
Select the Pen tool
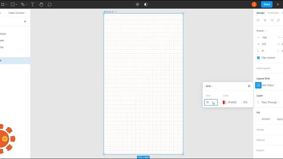(23, 4)
